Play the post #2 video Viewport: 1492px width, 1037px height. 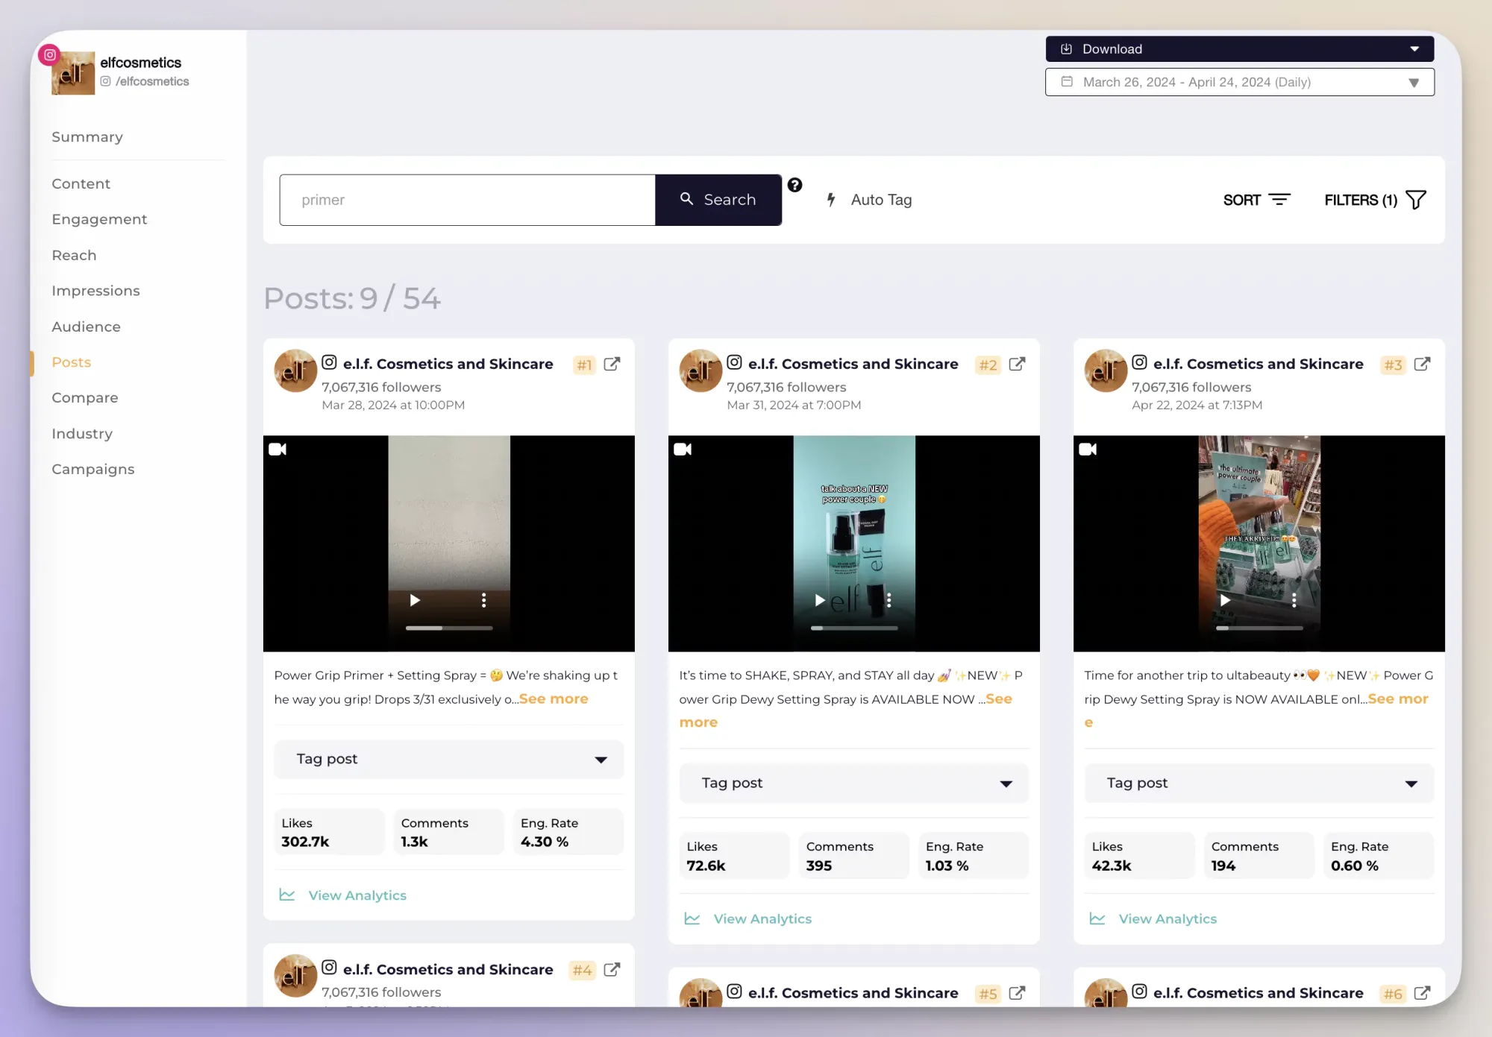coord(820,600)
